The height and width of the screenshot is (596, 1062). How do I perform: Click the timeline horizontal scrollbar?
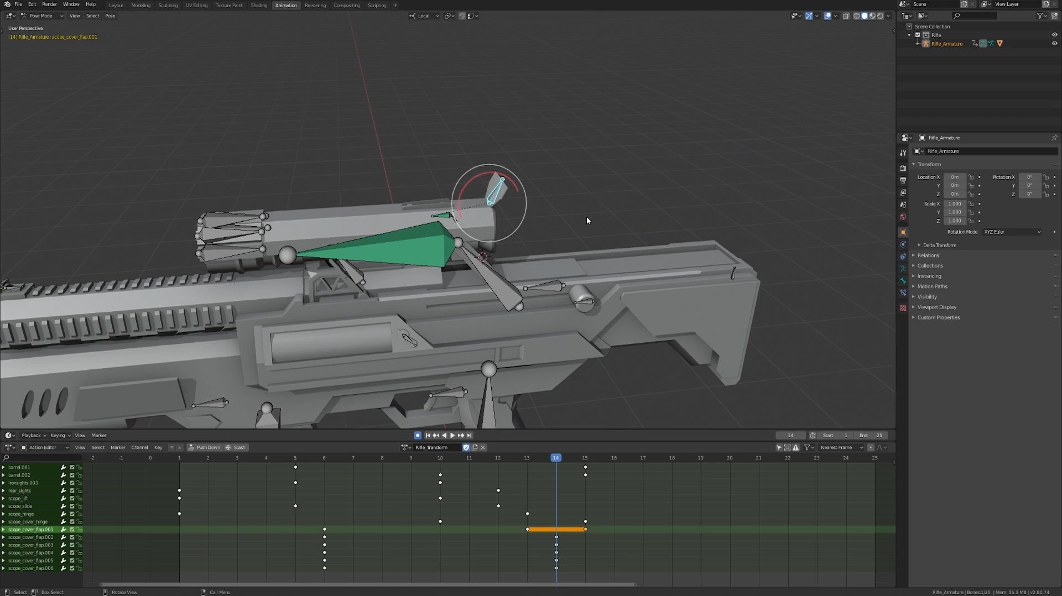click(x=368, y=584)
